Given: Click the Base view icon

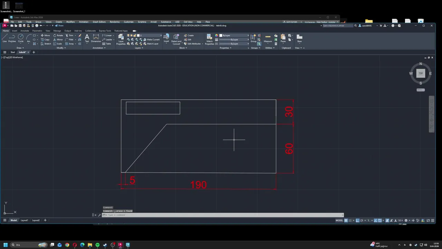Looking at the screenshot, I should tap(299, 38).
